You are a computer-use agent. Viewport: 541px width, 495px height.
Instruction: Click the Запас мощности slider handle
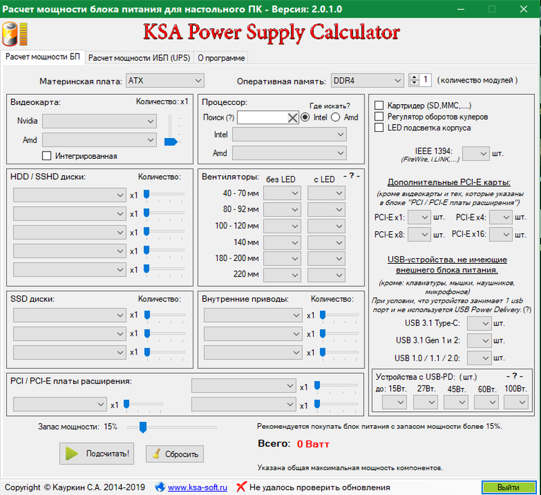tap(143, 427)
